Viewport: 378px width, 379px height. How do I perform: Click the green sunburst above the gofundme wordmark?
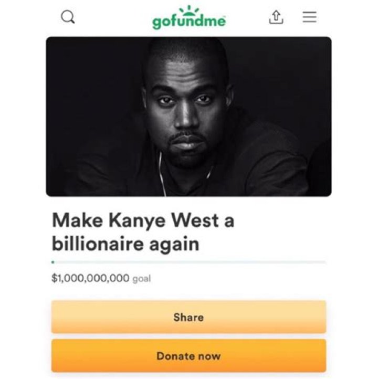click(189, 10)
